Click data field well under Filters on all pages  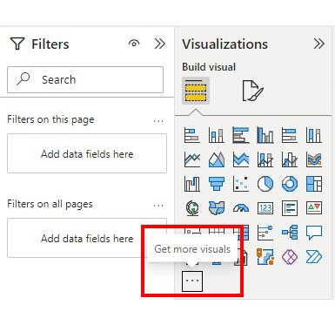[87, 238]
